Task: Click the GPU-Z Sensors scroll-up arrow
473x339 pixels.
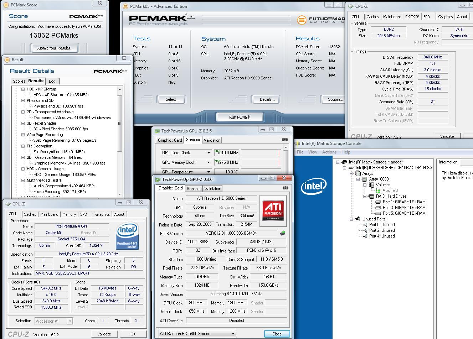Action: (286, 147)
